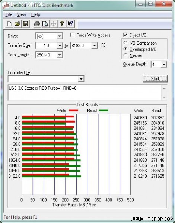This screenshot has width=175, height=223.
Task: Open the Help menu
Action: pyautogui.click(x=36, y=14)
